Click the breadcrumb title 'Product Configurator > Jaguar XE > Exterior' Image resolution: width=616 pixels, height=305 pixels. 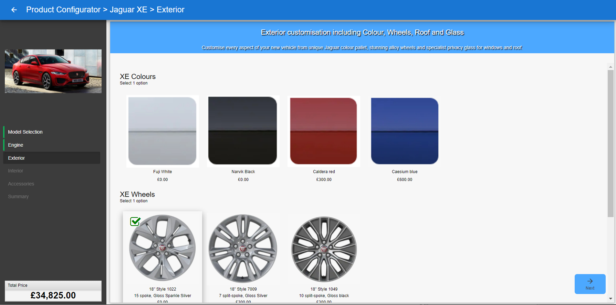pos(105,10)
